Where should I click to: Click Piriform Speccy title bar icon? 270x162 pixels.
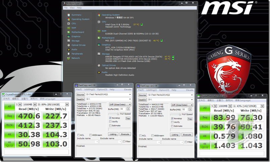pos(64,3)
